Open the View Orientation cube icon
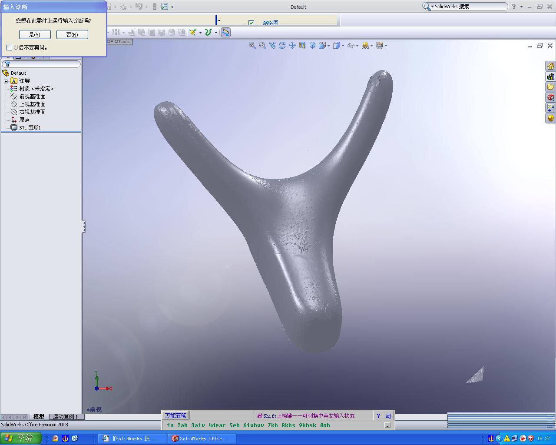Viewport: 556px width, 445px height. [312, 45]
